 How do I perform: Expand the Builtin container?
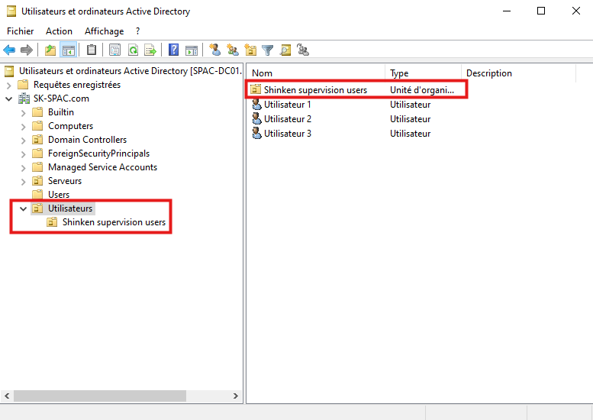(x=23, y=112)
